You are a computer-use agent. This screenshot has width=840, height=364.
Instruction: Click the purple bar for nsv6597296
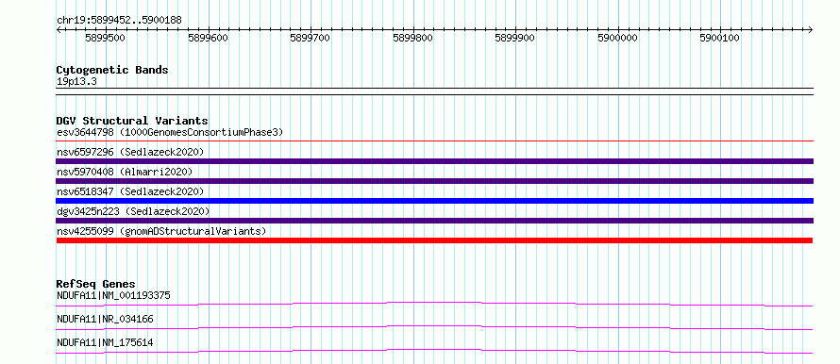pyautogui.click(x=434, y=161)
